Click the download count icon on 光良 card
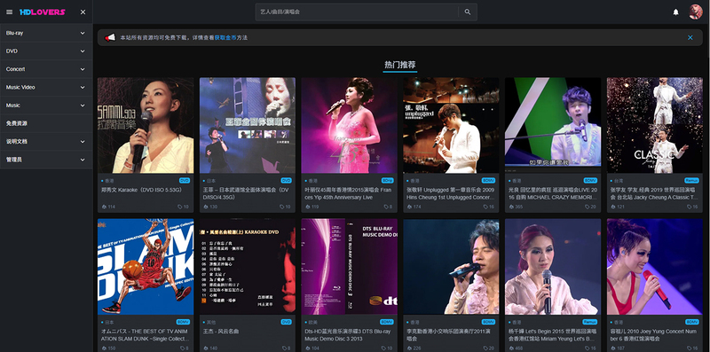 [x=511, y=207]
